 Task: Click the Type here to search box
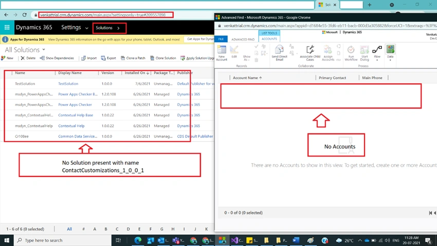point(62,240)
